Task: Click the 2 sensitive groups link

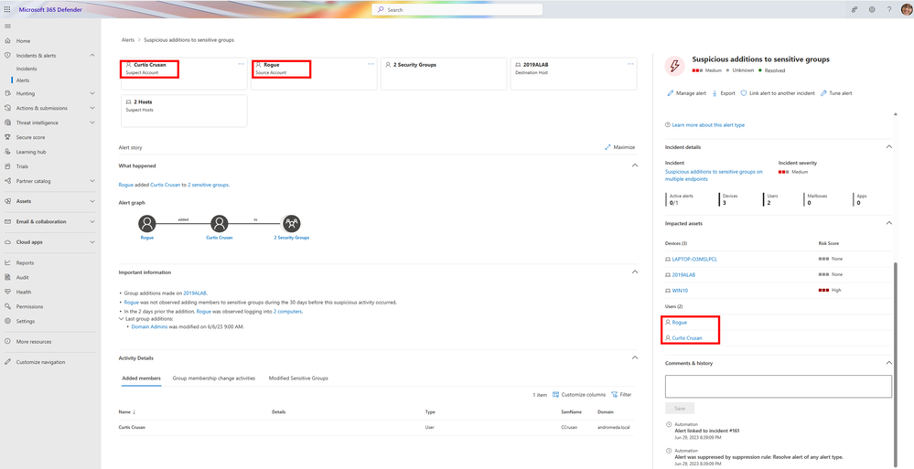Action: 208,185
